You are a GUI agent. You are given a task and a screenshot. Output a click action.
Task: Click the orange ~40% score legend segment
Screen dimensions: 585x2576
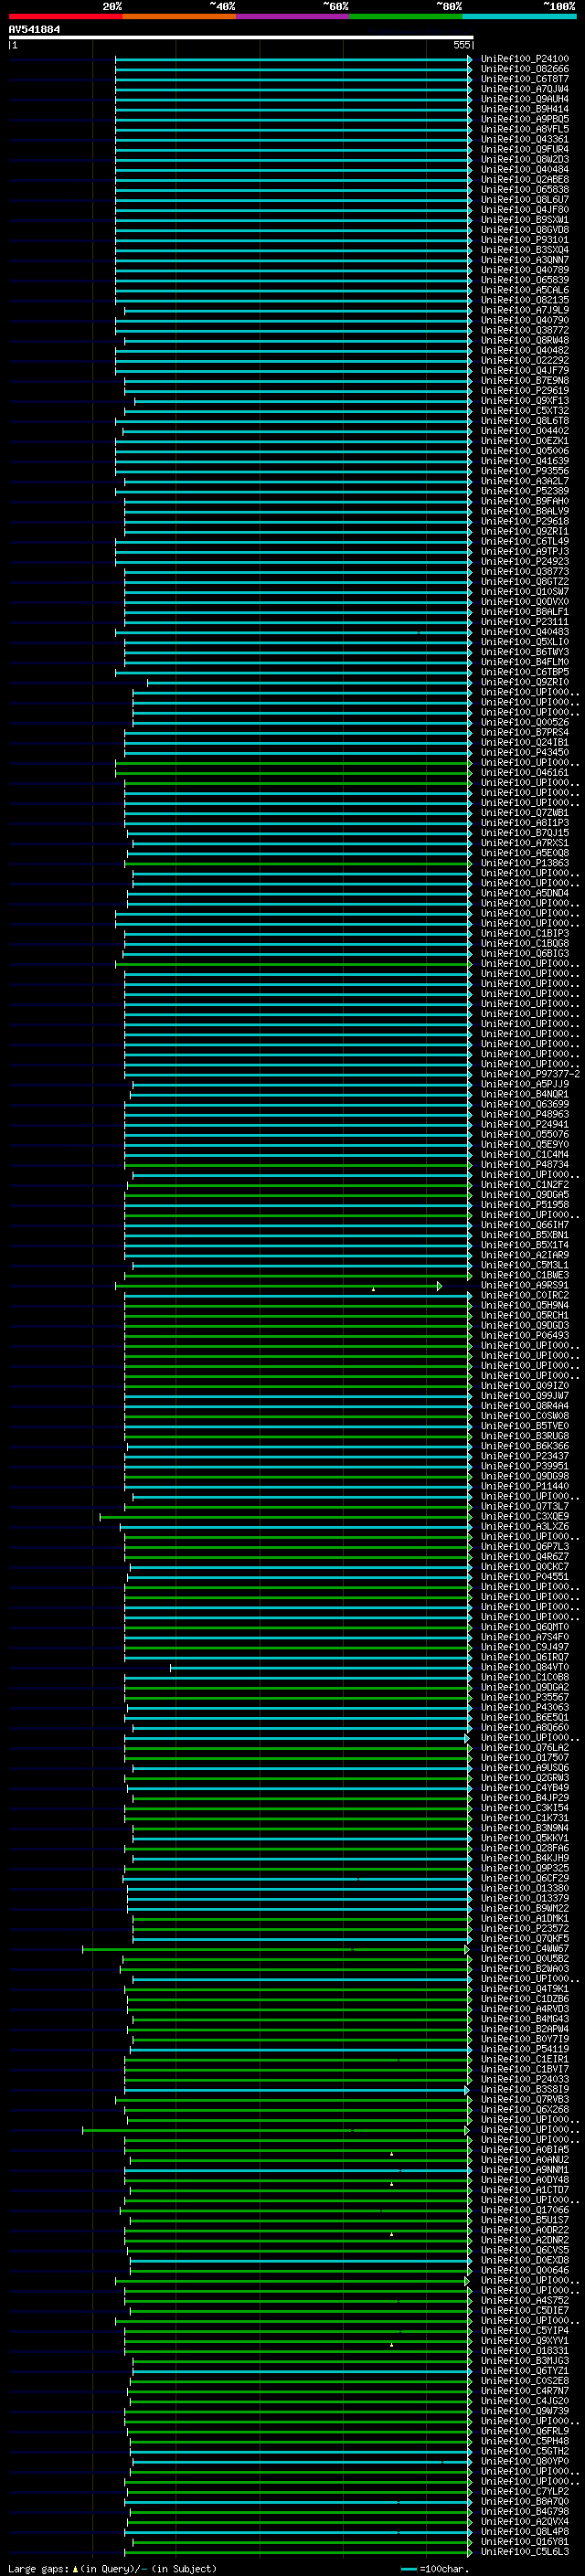[179, 16]
